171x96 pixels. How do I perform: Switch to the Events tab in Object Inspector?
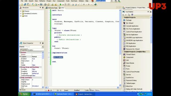coord(30,50)
